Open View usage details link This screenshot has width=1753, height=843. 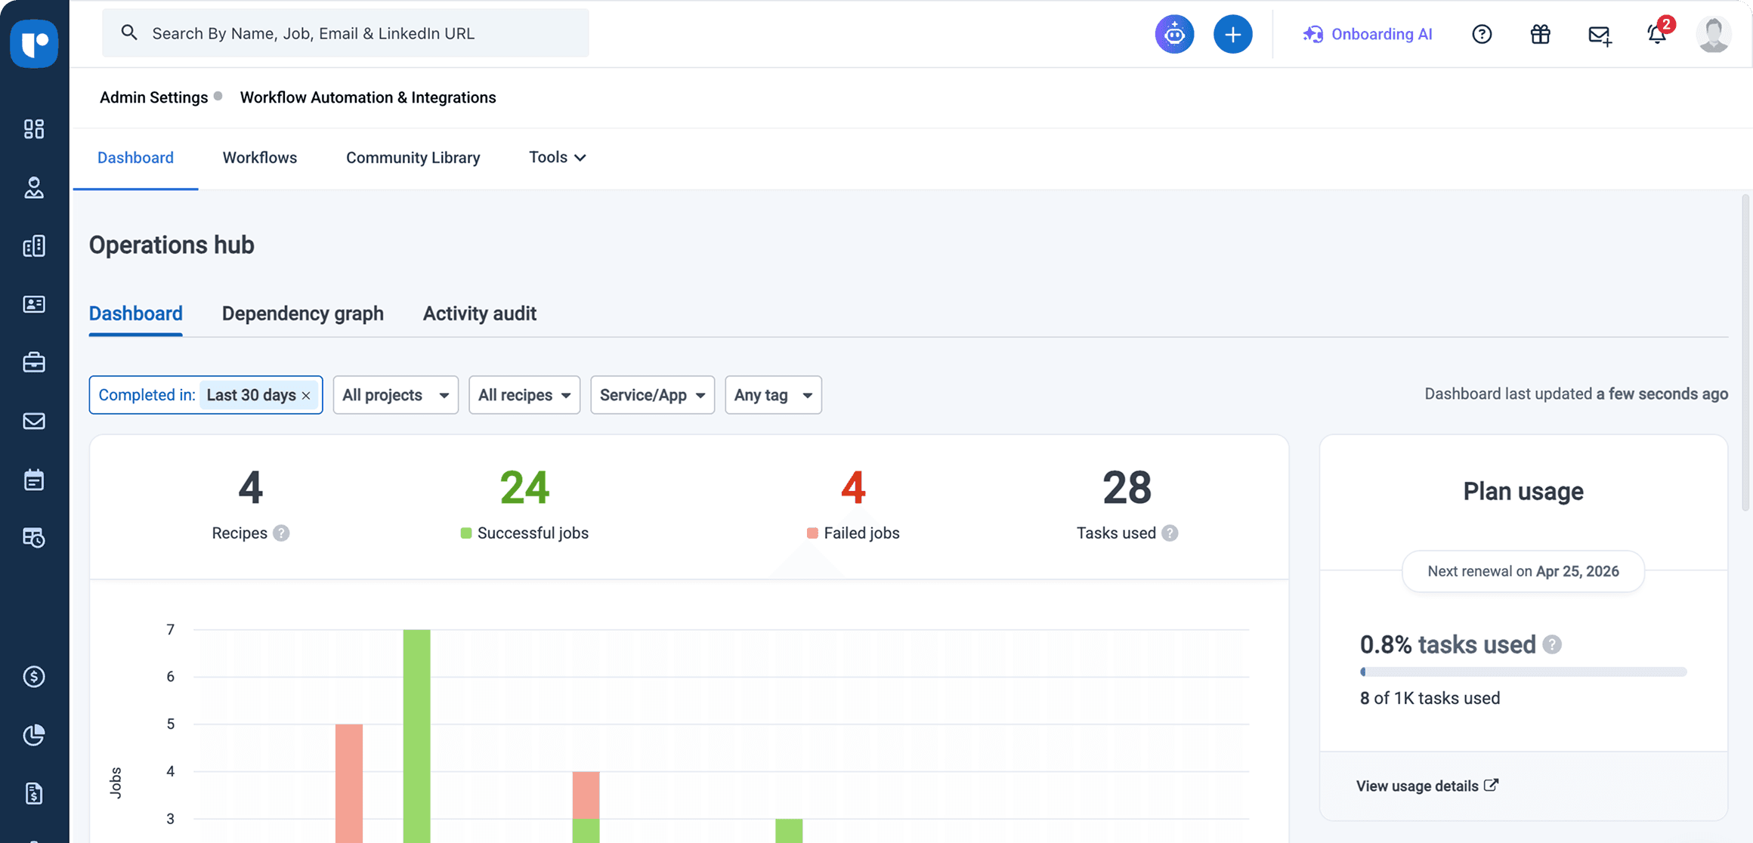(1427, 786)
